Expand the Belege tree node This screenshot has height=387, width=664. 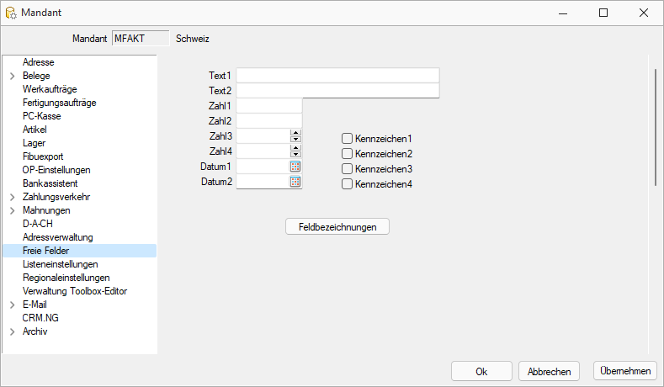coord(13,76)
